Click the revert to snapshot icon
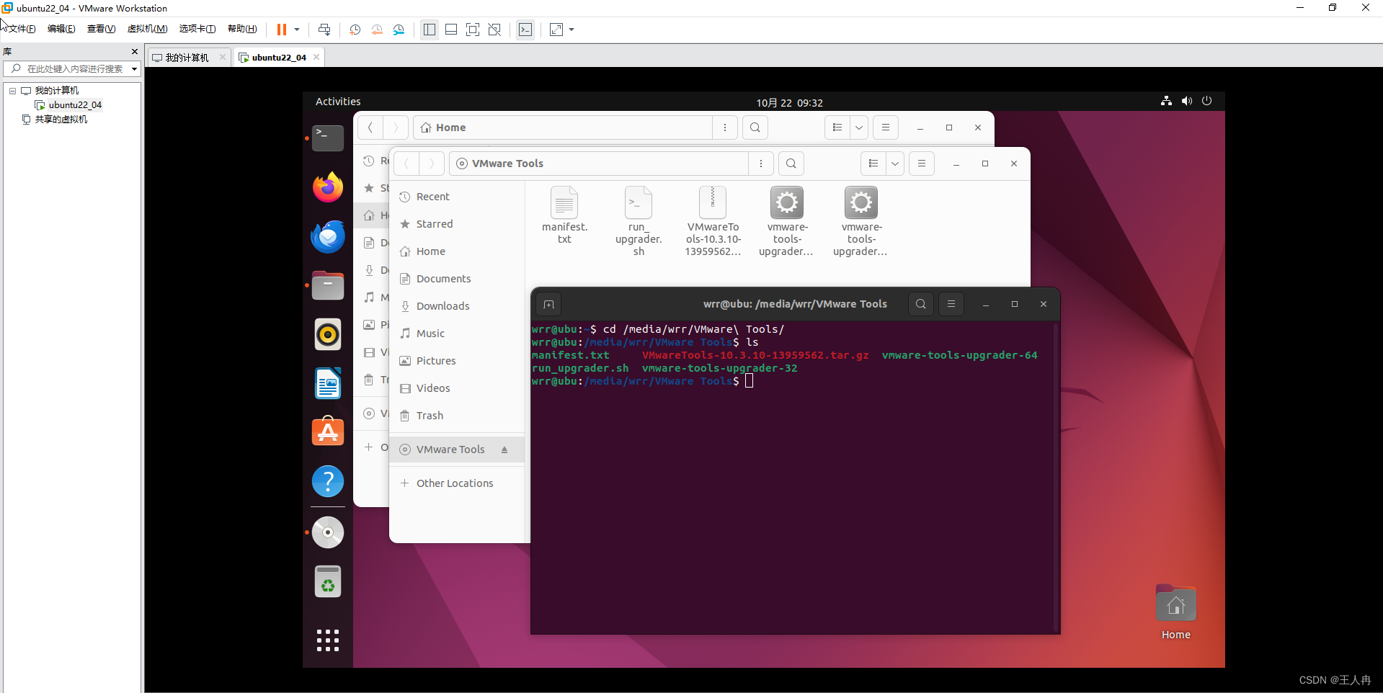Image resolution: width=1383 pixels, height=693 pixels. pos(377,30)
